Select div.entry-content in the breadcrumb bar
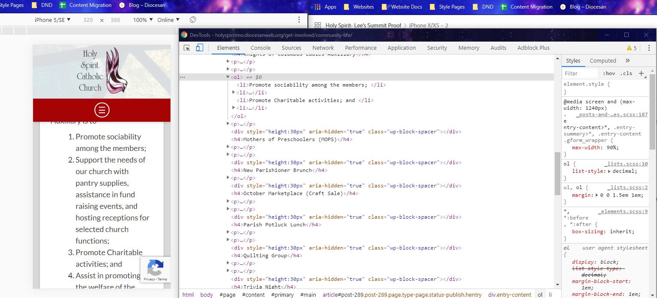Viewport: 657px width, 298px height. [x=509, y=295]
